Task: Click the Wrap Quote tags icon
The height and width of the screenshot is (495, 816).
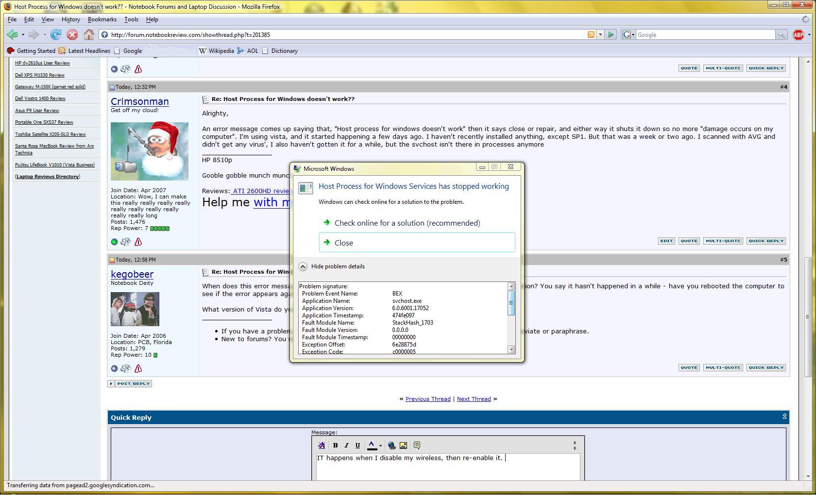Action: pos(417,445)
